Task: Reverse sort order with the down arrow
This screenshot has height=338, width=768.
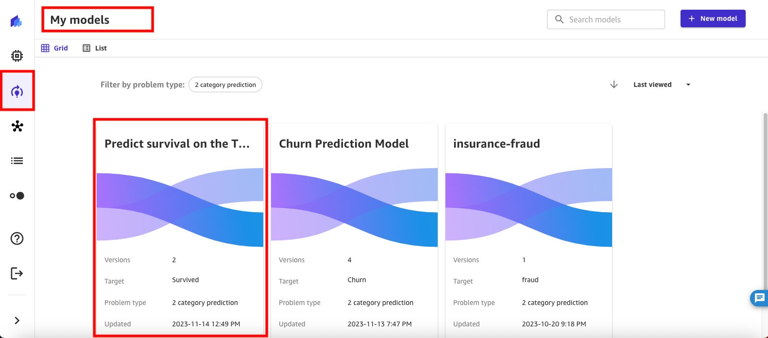Action: point(614,84)
